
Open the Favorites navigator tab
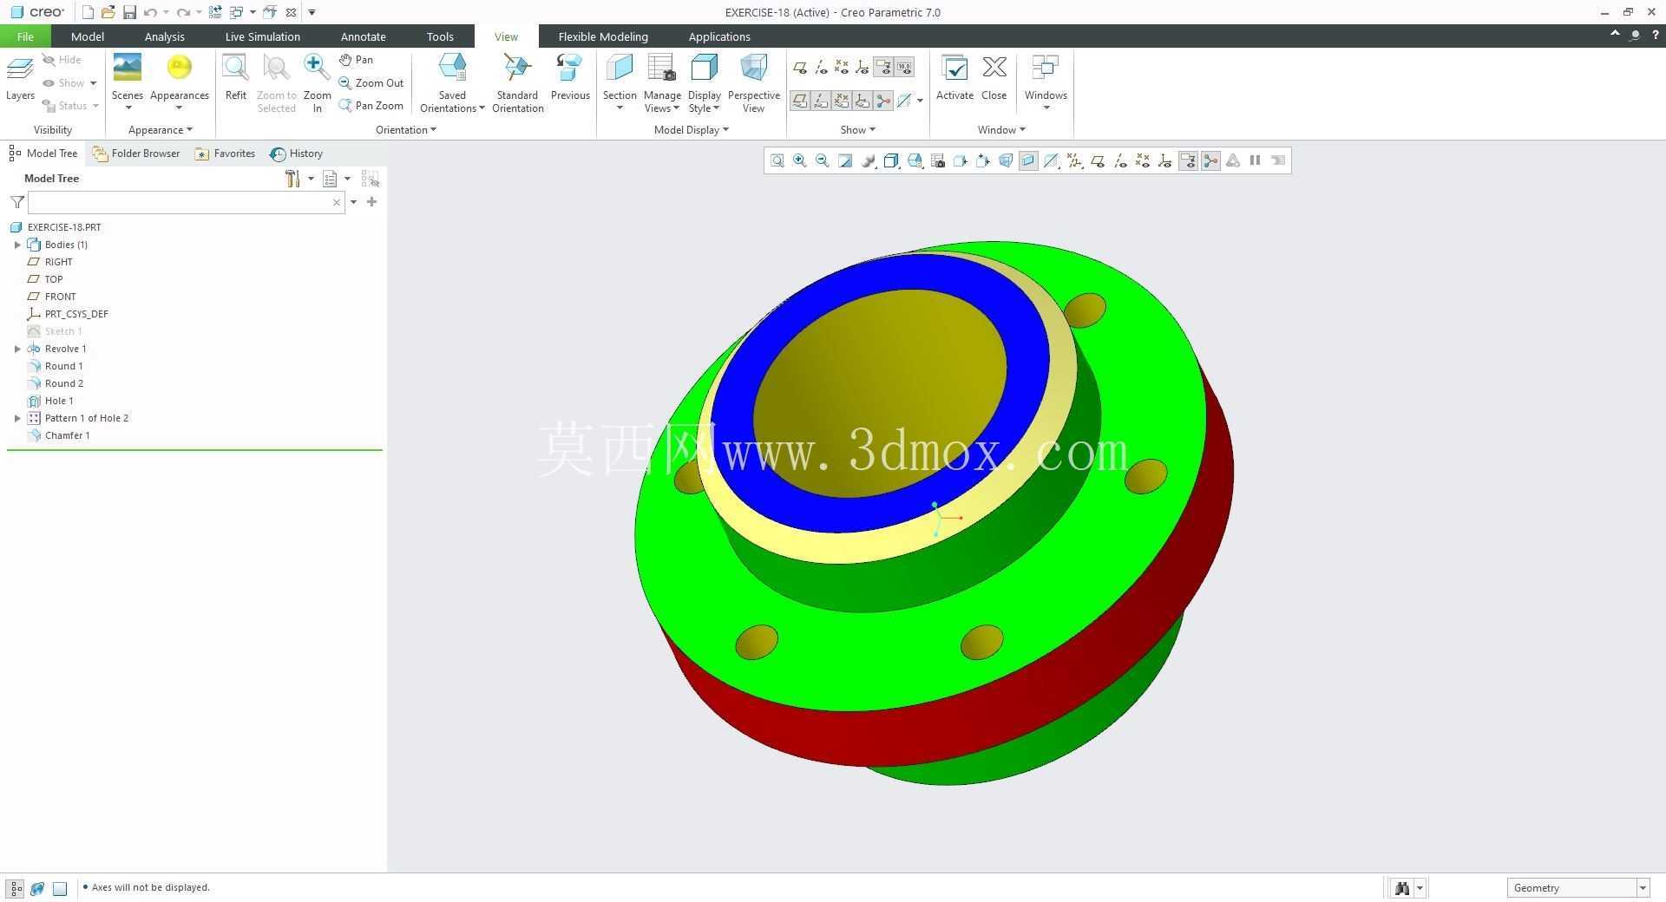click(226, 154)
